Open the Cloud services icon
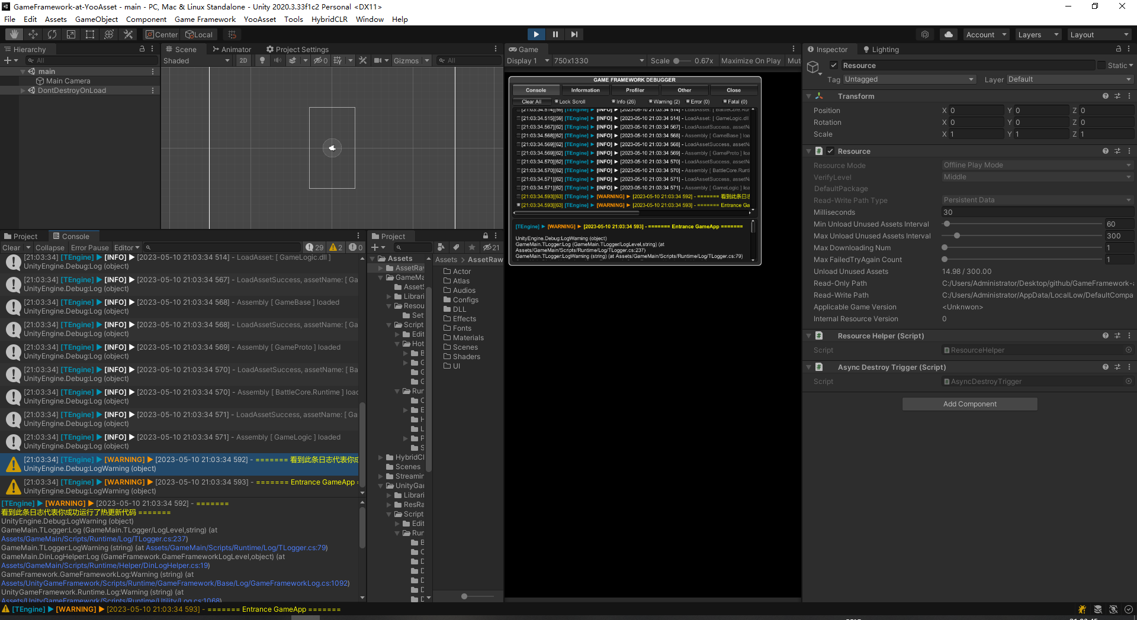The image size is (1137, 620). pos(949,34)
